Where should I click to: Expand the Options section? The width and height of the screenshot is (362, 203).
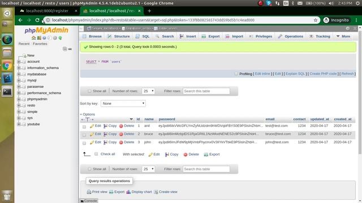(88, 114)
